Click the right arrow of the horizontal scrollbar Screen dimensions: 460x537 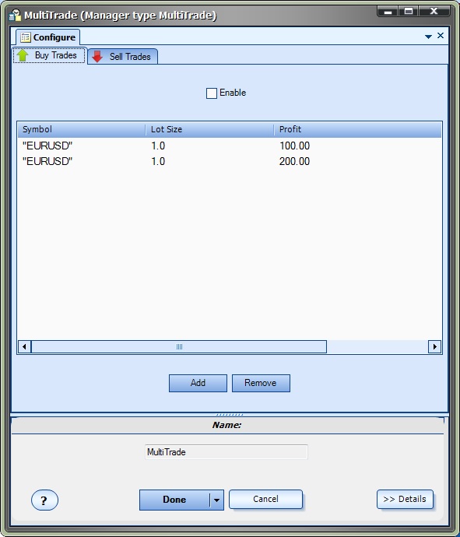point(434,346)
